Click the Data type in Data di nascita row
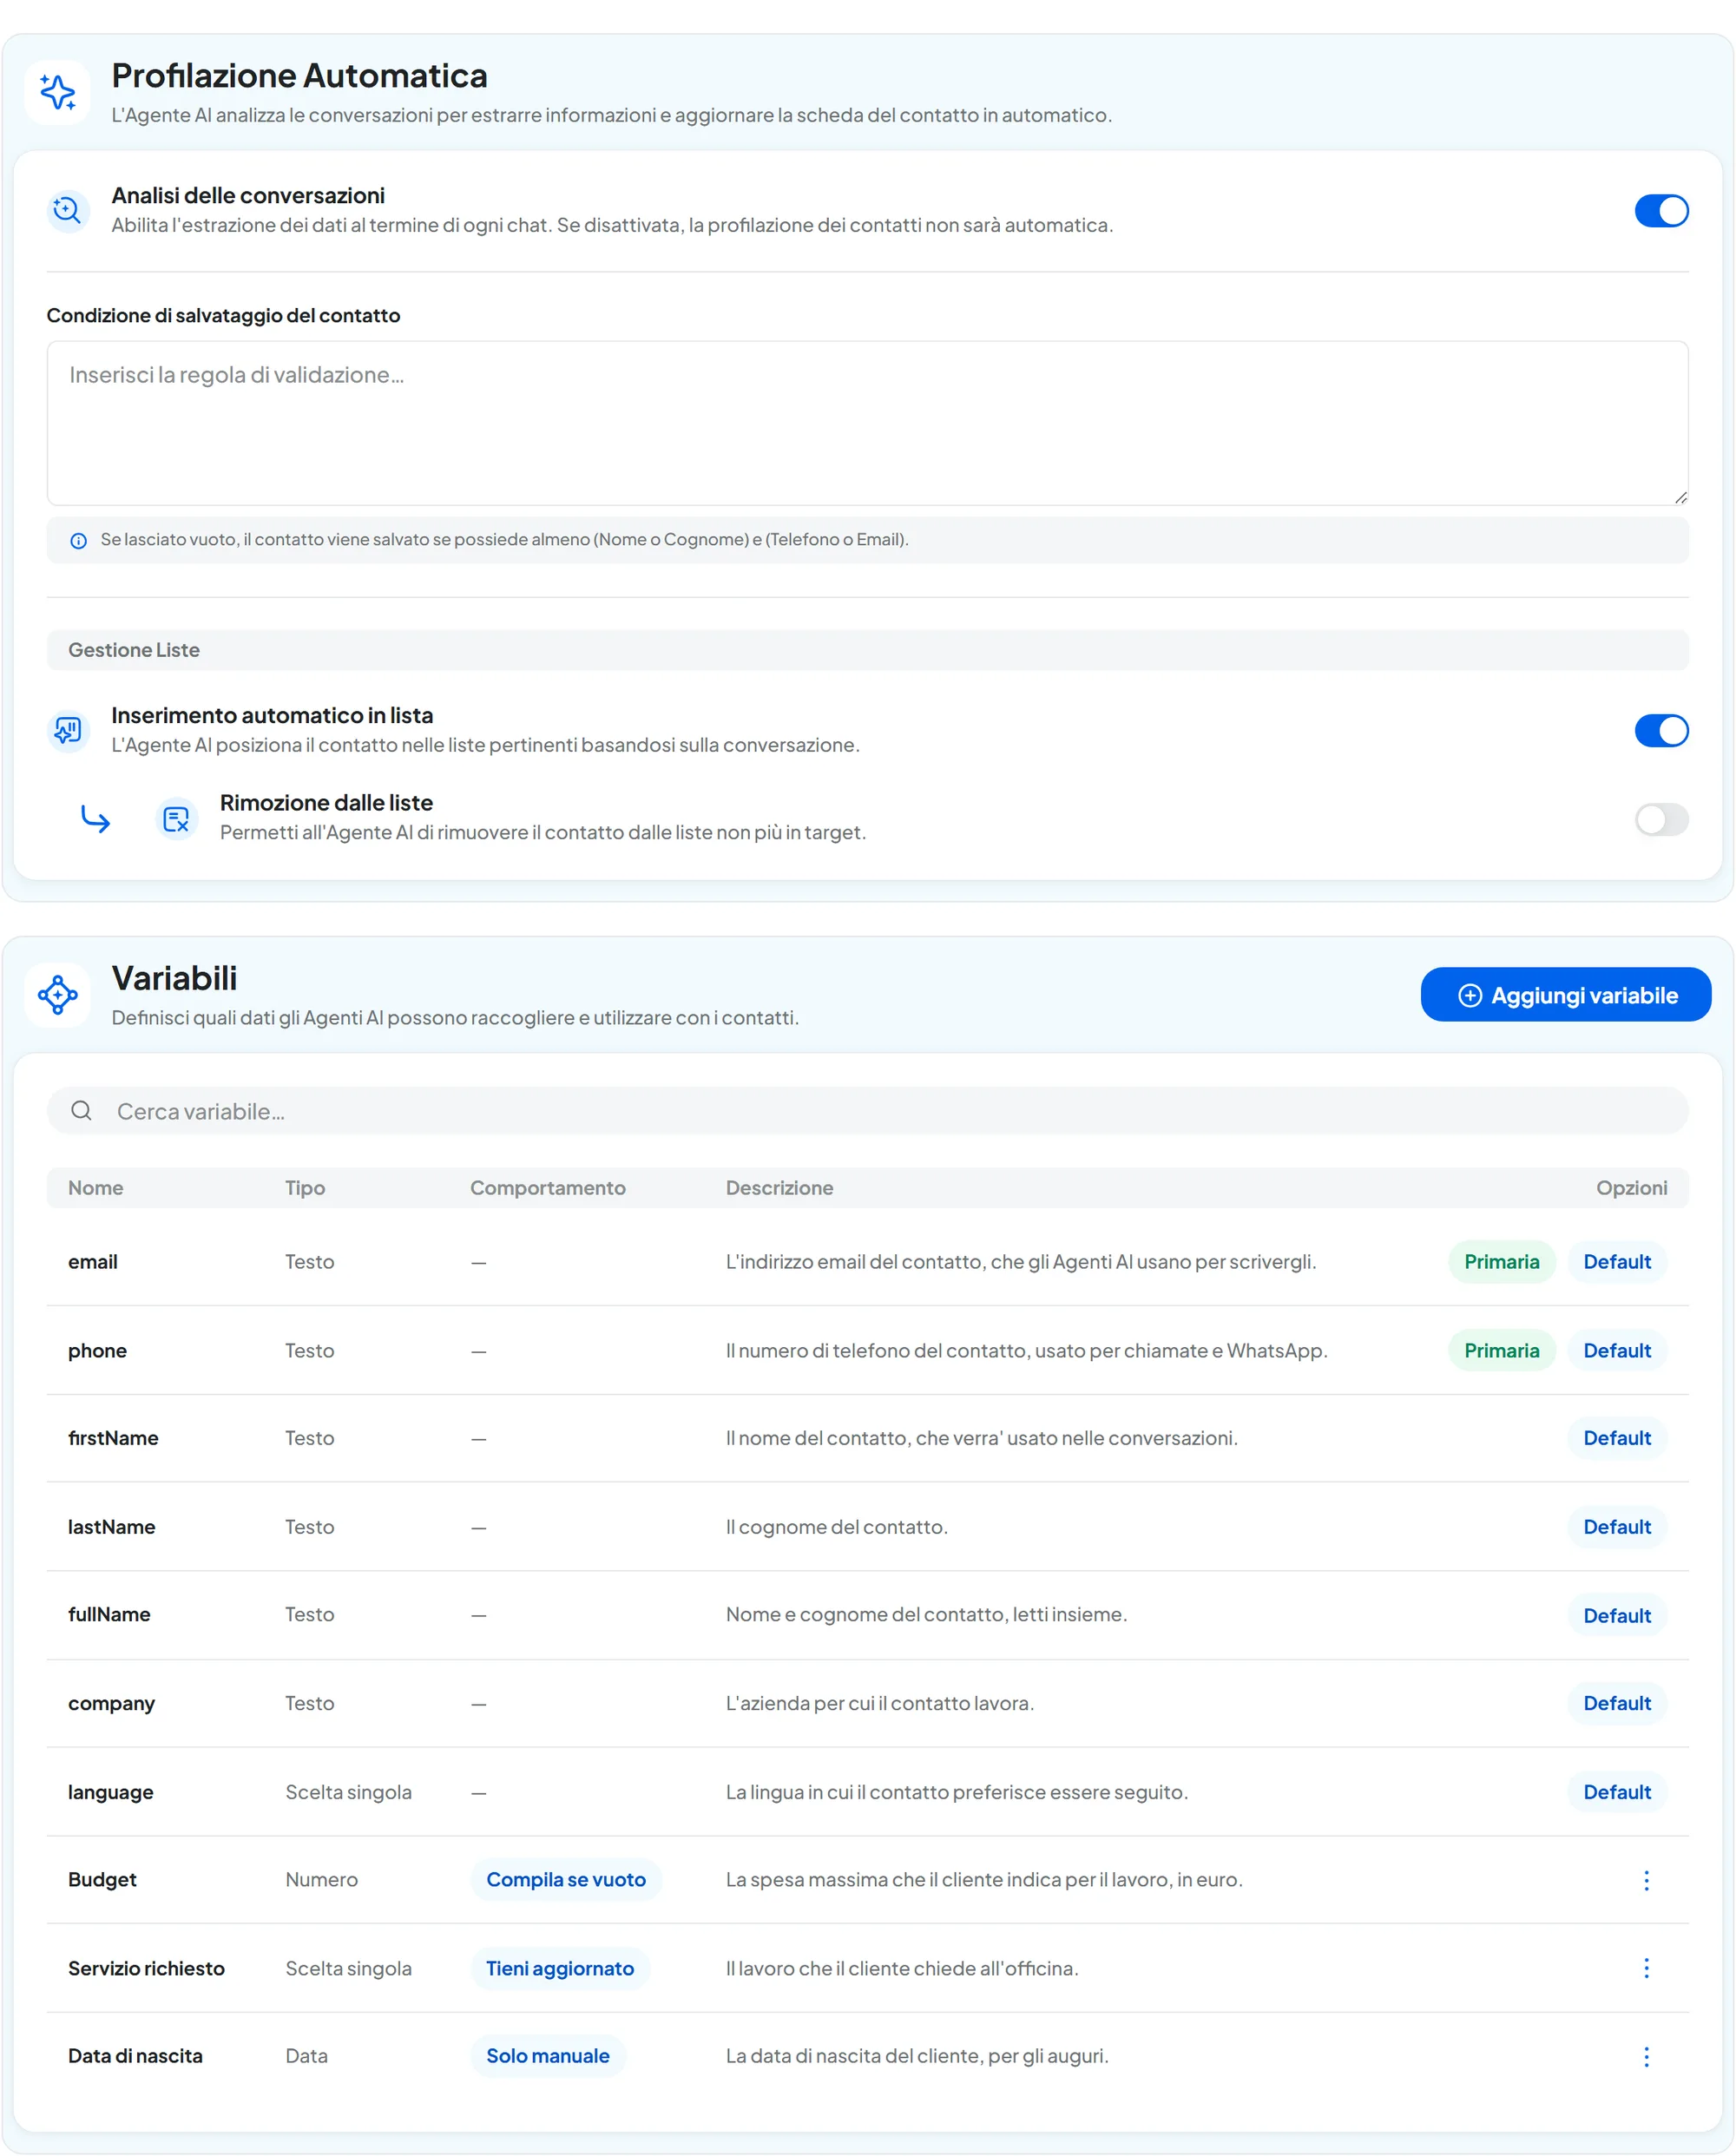The height and width of the screenshot is (2156, 1736). tap(306, 2056)
